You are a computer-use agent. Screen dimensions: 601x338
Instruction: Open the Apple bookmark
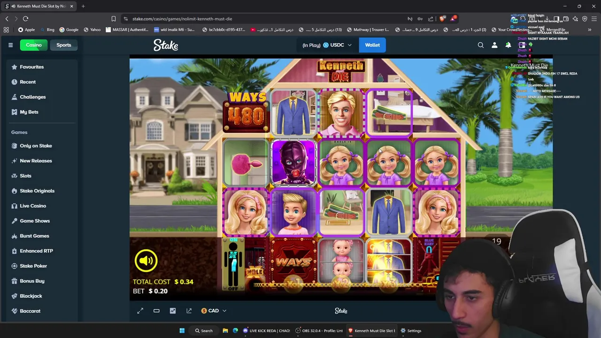click(x=26, y=30)
